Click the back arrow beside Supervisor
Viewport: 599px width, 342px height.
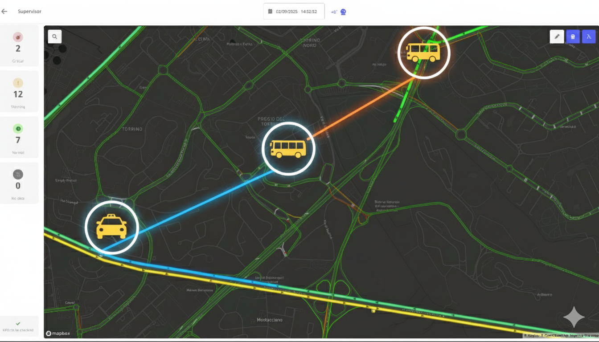pyautogui.click(x=4, y=12)
